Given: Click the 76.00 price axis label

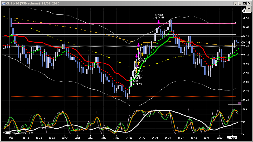Looking at the screenshot, I should click(x=246, y=64).
